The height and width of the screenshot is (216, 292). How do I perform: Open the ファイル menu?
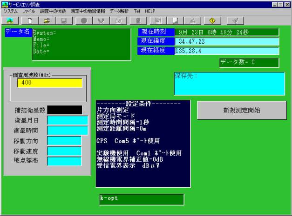(x=28, y=10)
